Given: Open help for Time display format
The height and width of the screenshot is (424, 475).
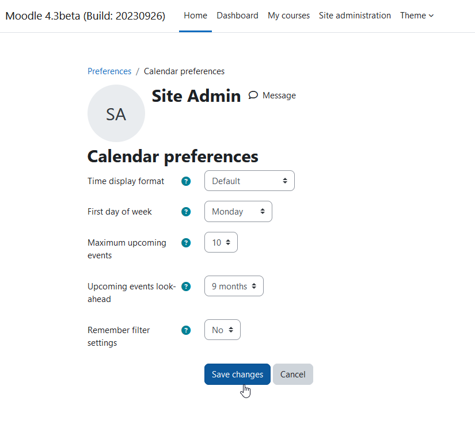Looking at the screenshot, I should [186, 181].
